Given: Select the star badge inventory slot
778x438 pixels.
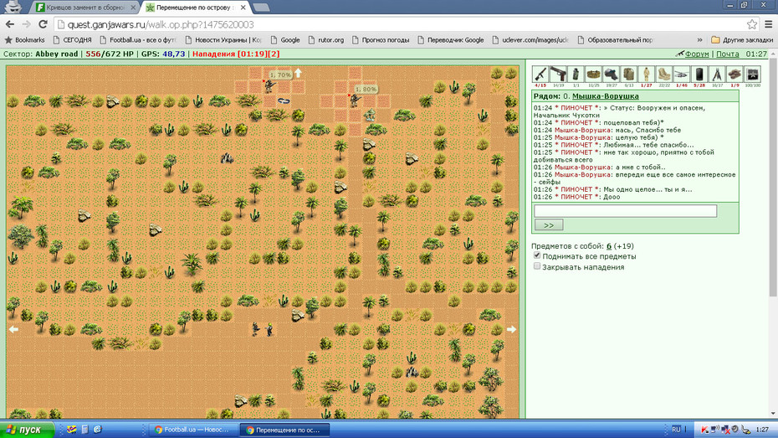Looking at the screenshot, I should coord(752,74).
